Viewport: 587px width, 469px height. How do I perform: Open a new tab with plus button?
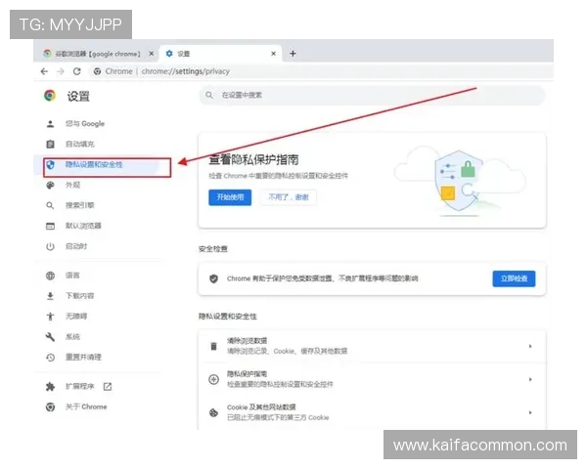coord(293,54)
